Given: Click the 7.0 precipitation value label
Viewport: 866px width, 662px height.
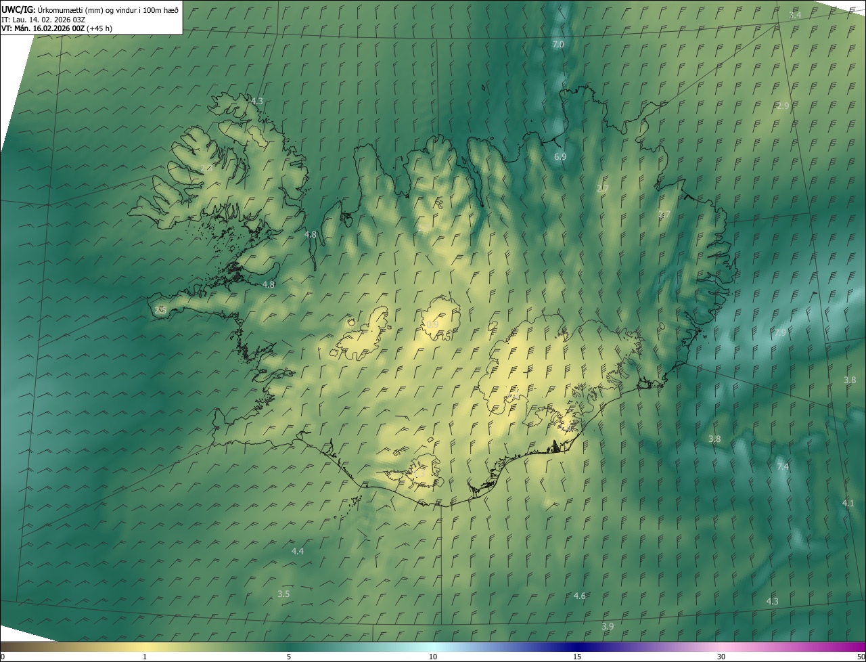Looking at the screenshot, I should (558, 44).
